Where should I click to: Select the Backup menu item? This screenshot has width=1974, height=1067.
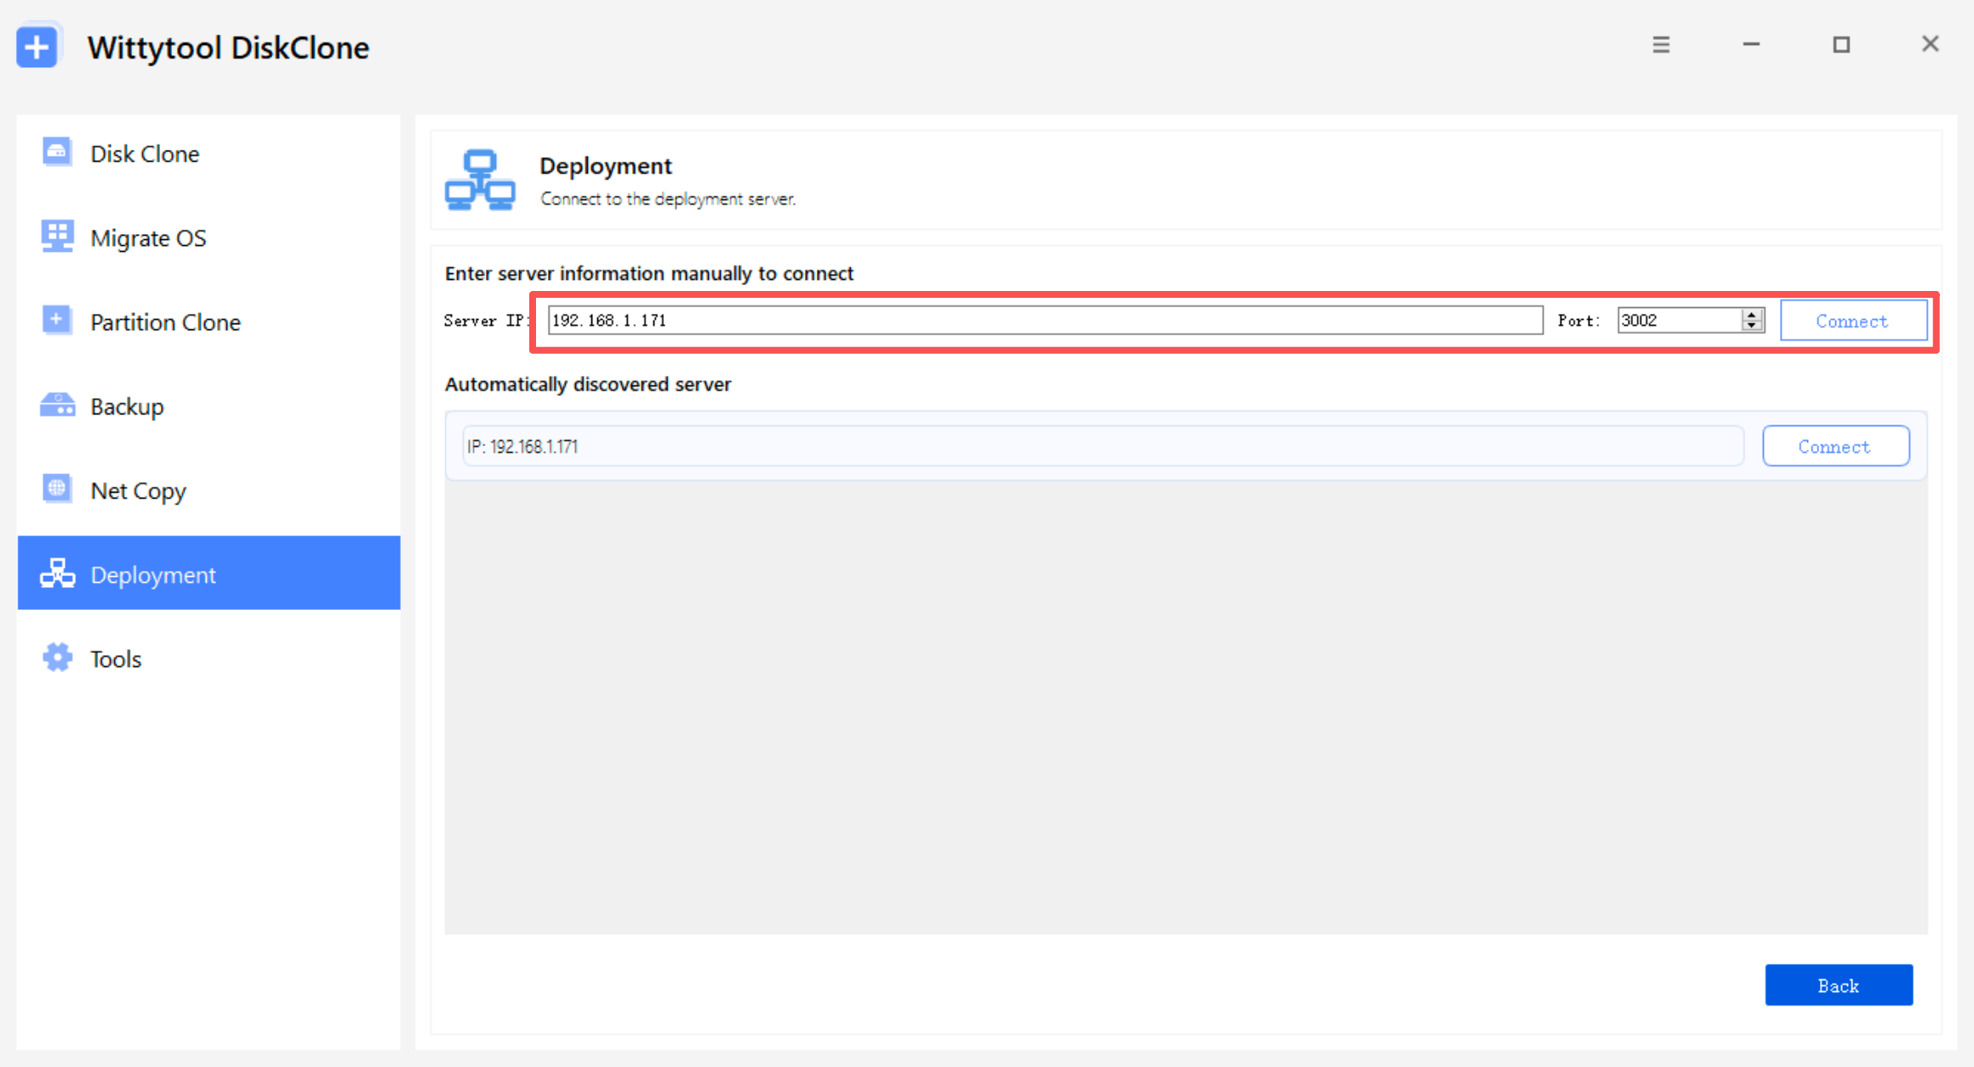[208, 406]
